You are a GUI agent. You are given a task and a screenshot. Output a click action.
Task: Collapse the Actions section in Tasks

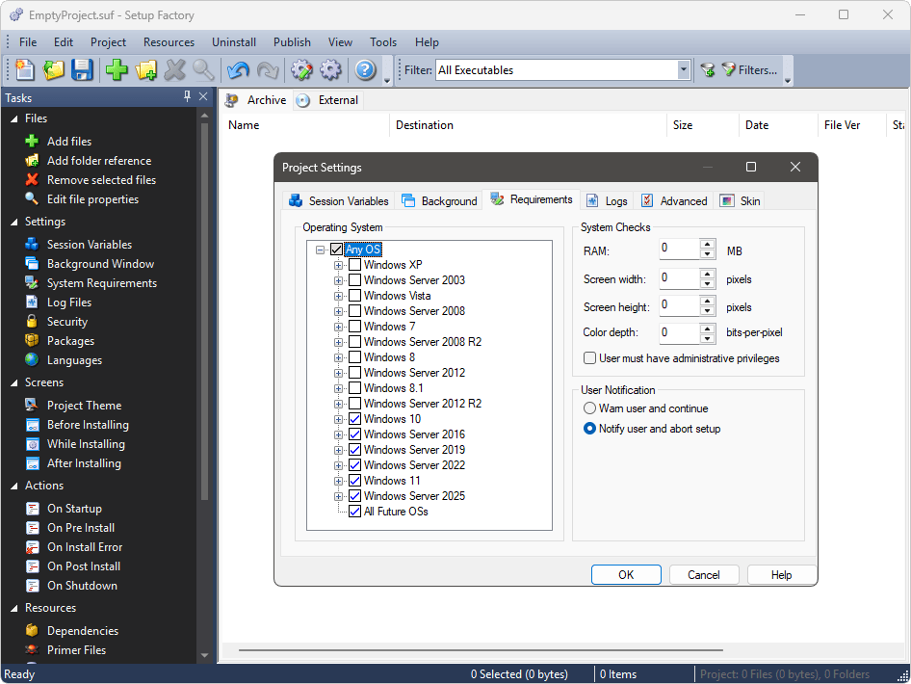tap(13, 486)
